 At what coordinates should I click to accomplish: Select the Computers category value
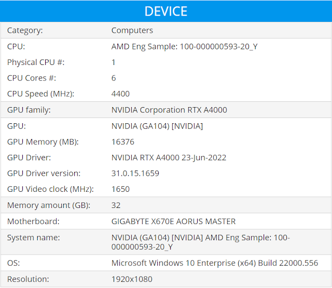click(x=132, y=30)
